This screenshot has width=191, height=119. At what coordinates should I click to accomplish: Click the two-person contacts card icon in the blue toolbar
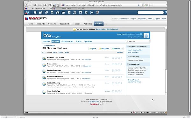(x=41, y=12)
